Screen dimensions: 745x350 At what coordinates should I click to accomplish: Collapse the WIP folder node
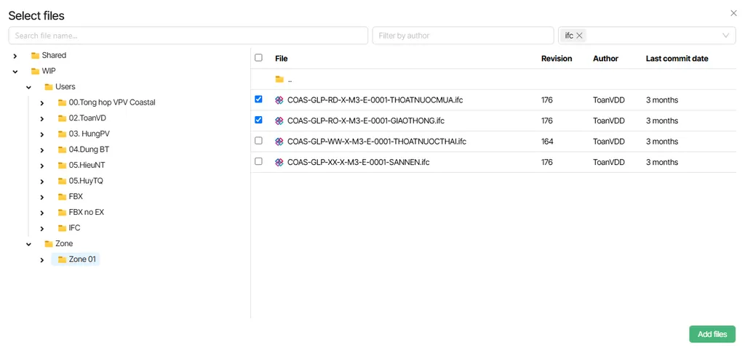click(15, 72)
